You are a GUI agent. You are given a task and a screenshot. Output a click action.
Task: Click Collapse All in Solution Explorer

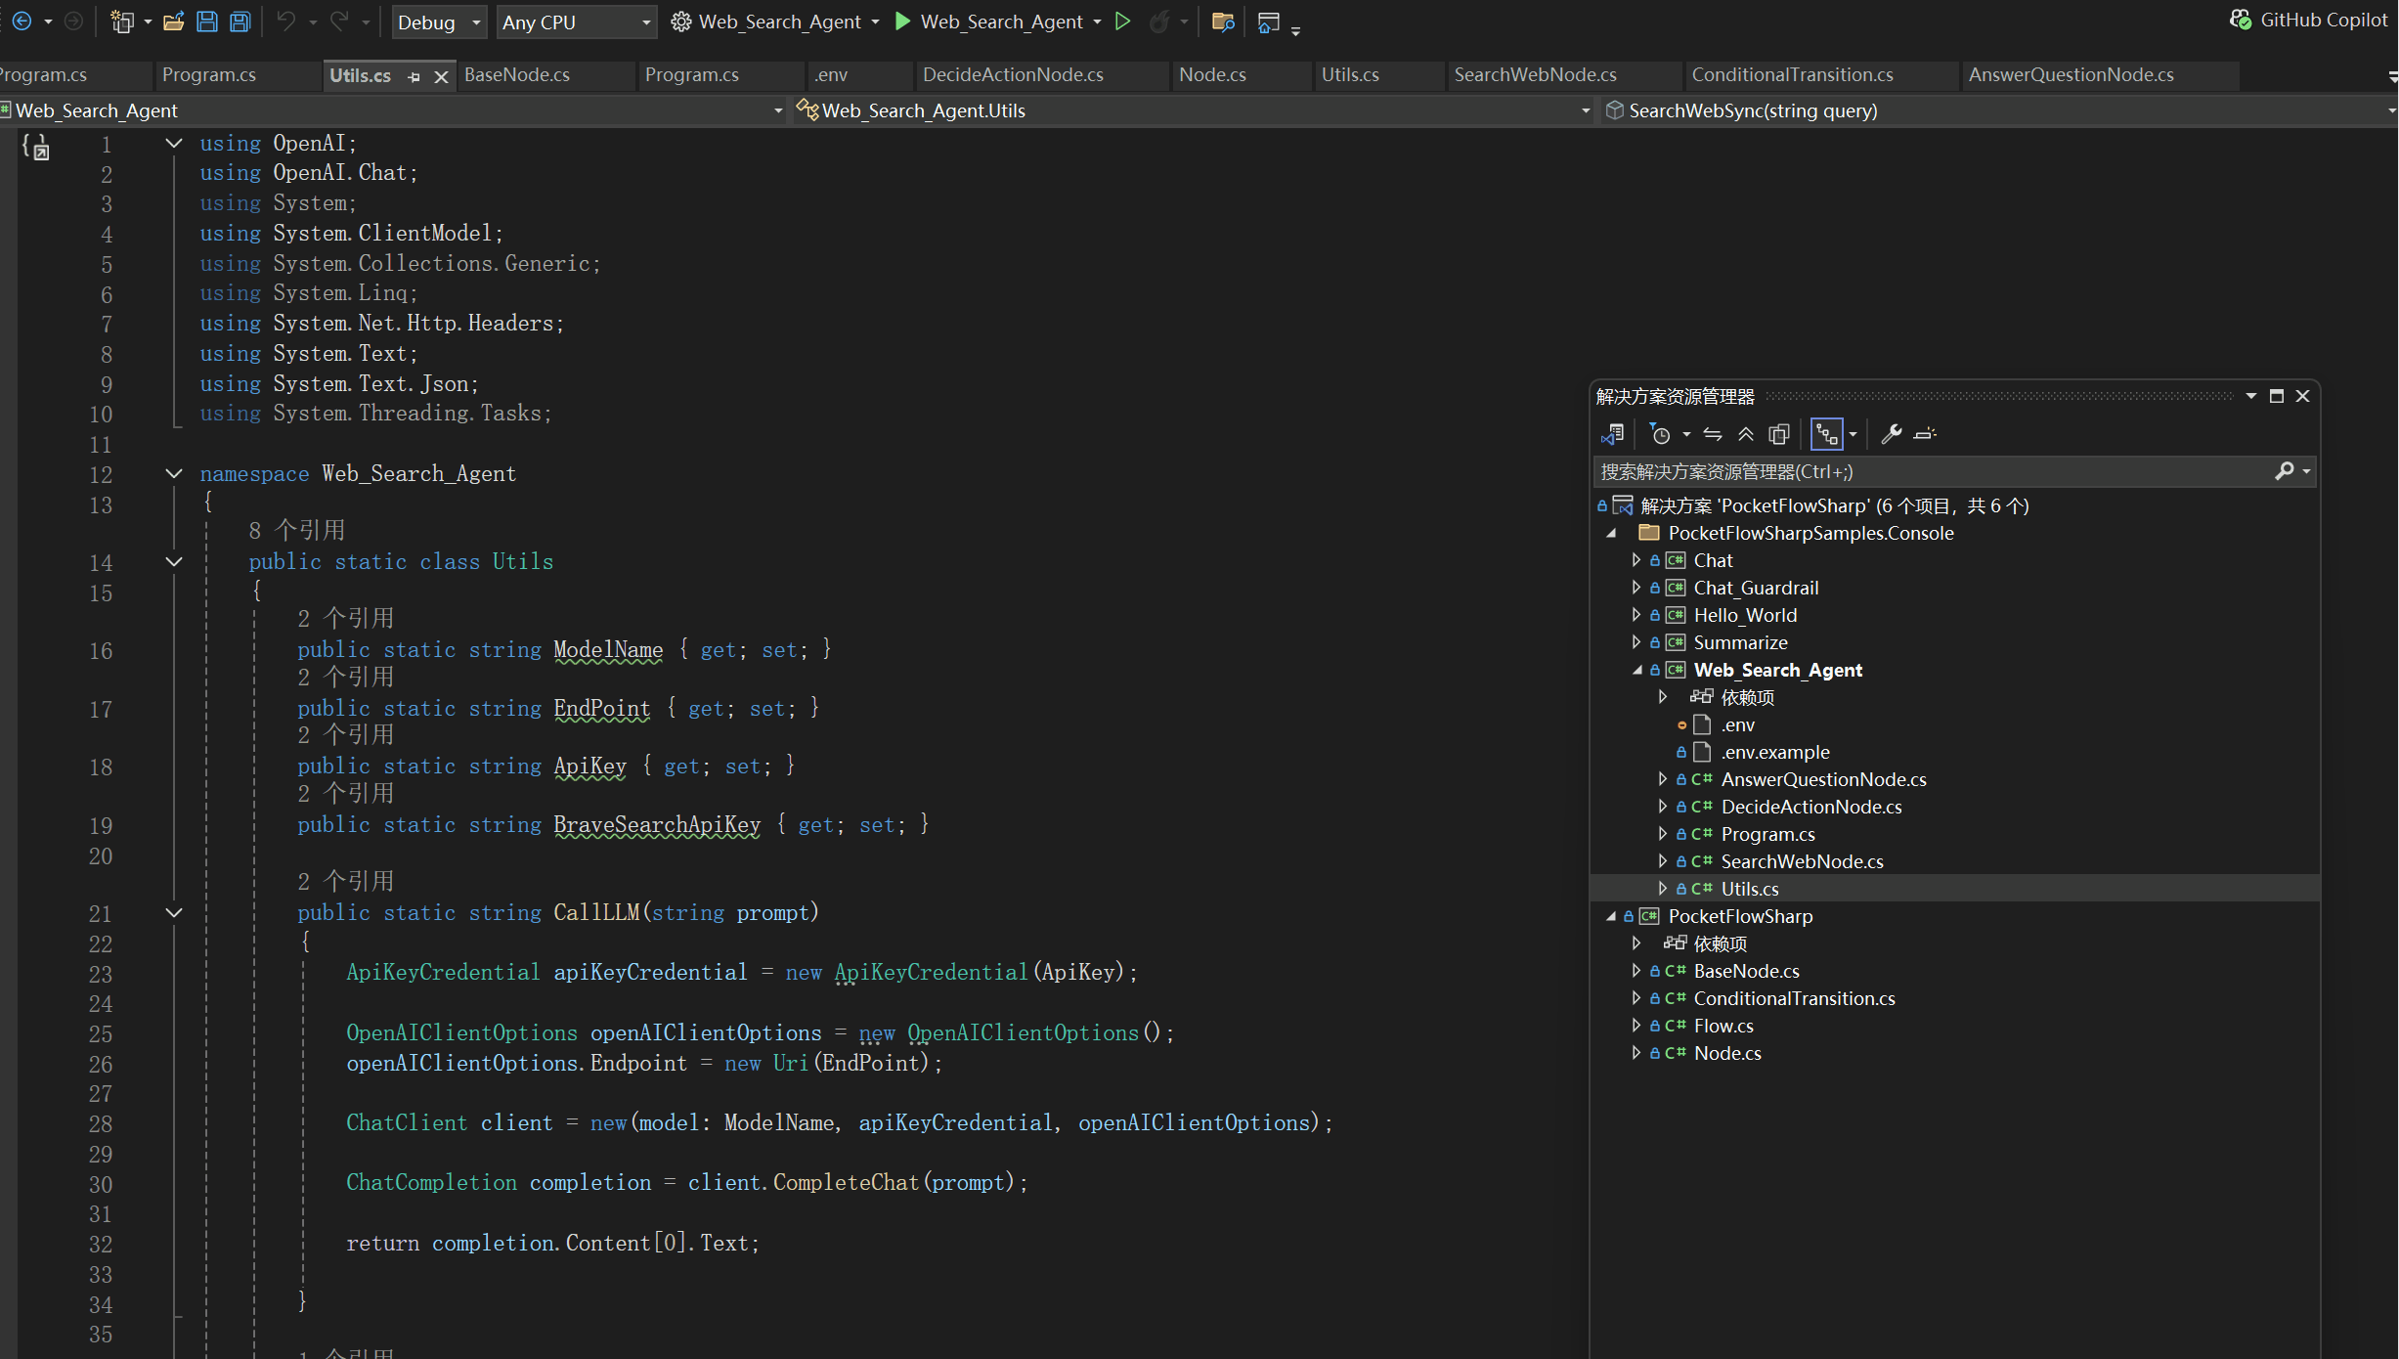click(x=1746, y=434)
